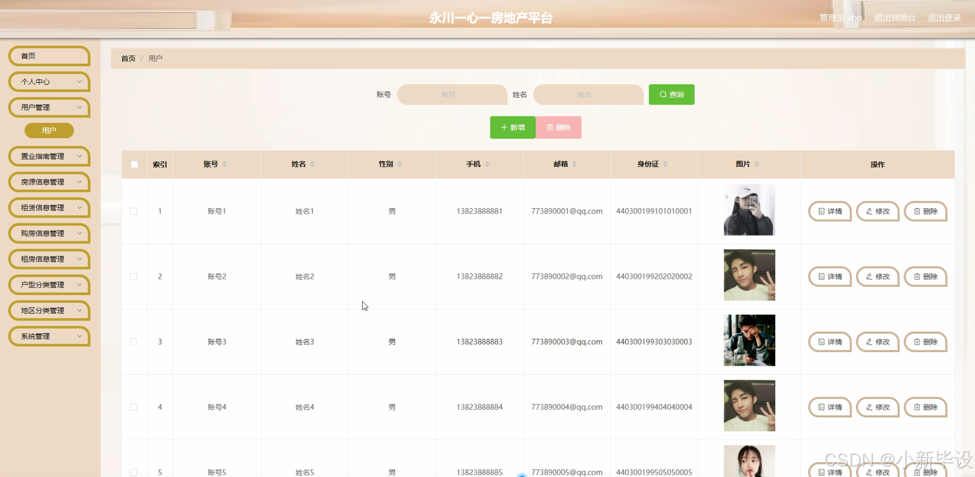Sort the 账号 column using its sort icon
The width and height of the screenshot is (975, 477).
click(224, 164)
